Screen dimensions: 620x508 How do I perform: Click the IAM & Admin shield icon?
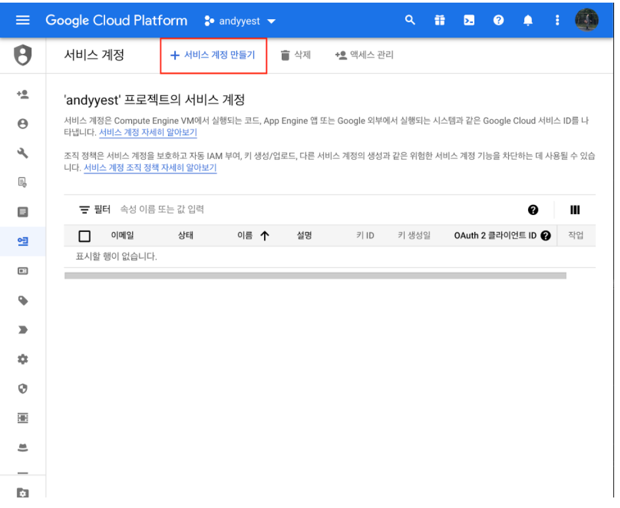23,55
